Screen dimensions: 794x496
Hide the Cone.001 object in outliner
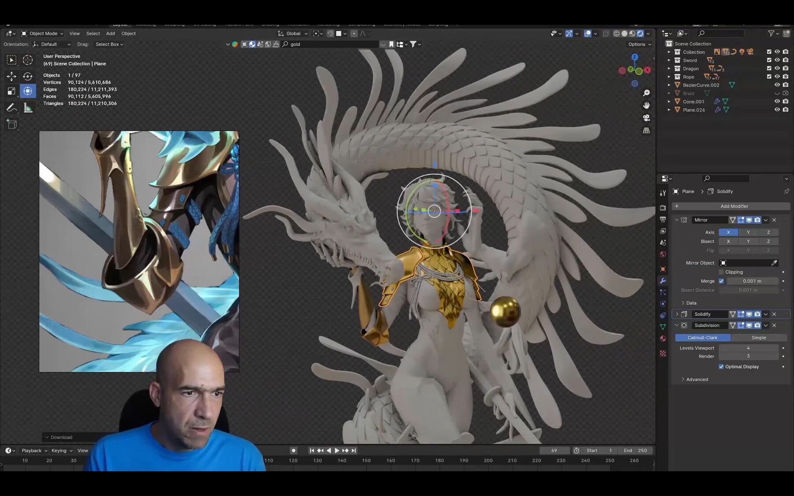pos(777,101)
